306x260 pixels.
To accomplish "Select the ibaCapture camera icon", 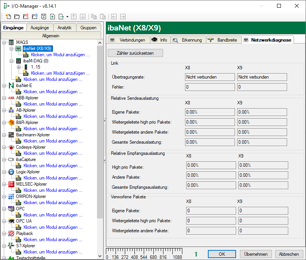I will point(11,159).
